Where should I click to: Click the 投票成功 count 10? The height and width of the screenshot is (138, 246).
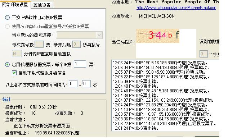pyautogui.click(x=33, y=113)
